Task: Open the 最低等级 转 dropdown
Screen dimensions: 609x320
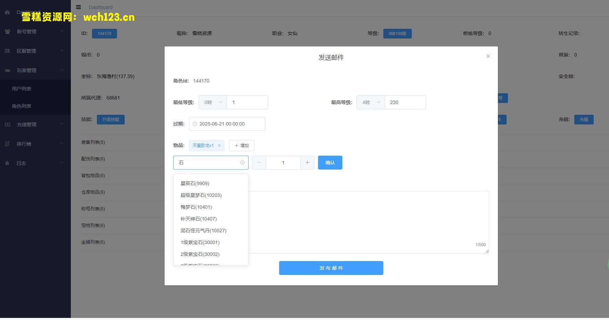Action: 213,102
